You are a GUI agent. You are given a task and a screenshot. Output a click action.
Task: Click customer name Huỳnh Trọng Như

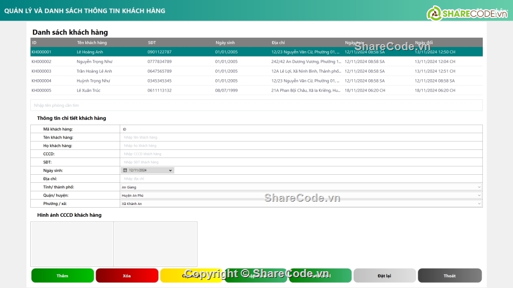pyautogui.click(x=93, y=81)
